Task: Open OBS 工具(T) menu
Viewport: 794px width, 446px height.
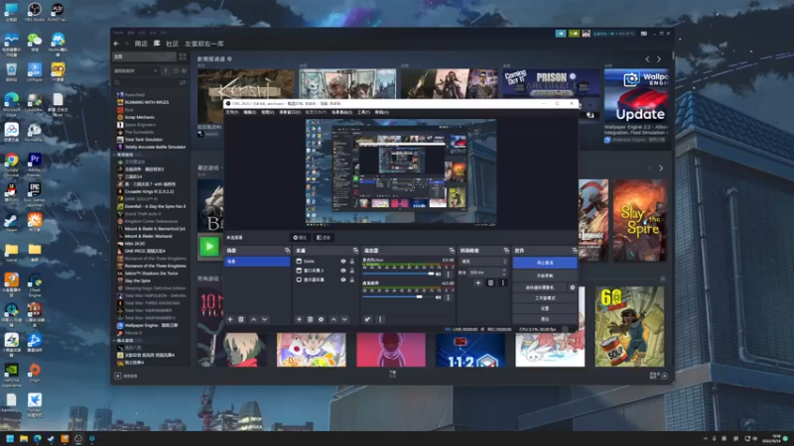Action: (363, 112)
